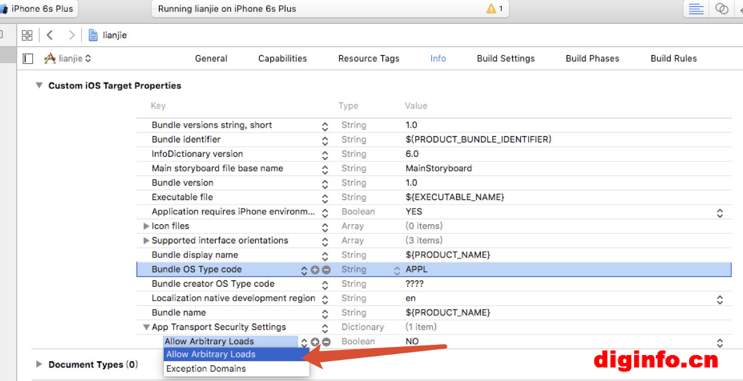Viewport: 743px width, 381px height.
Task: Click the MainStoryboard value
Action: point(439,169)
